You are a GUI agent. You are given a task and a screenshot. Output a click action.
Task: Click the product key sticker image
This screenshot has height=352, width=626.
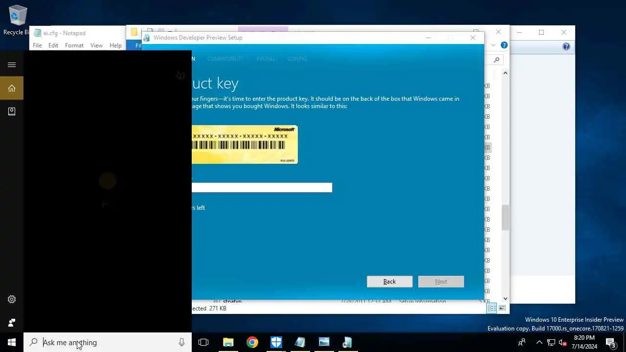(x=245, y=145)
